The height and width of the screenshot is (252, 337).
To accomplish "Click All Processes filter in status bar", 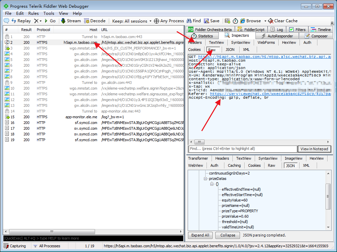I will click(47, 246).
